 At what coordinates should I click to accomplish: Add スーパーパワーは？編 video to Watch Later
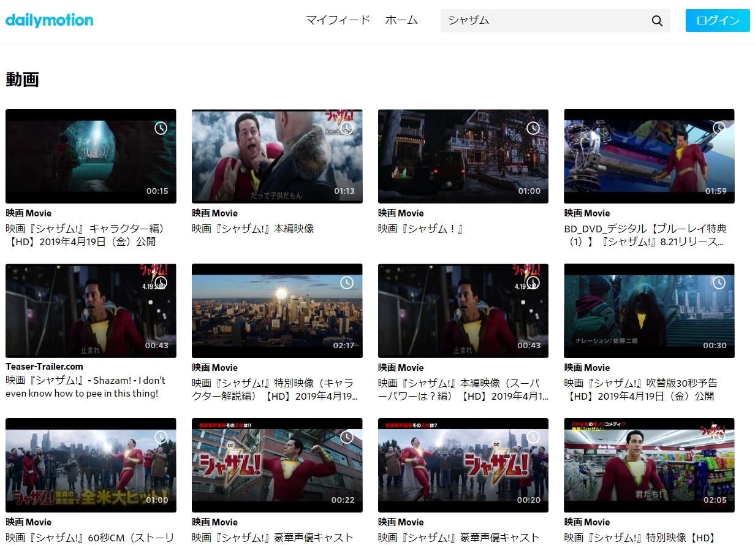533,283
